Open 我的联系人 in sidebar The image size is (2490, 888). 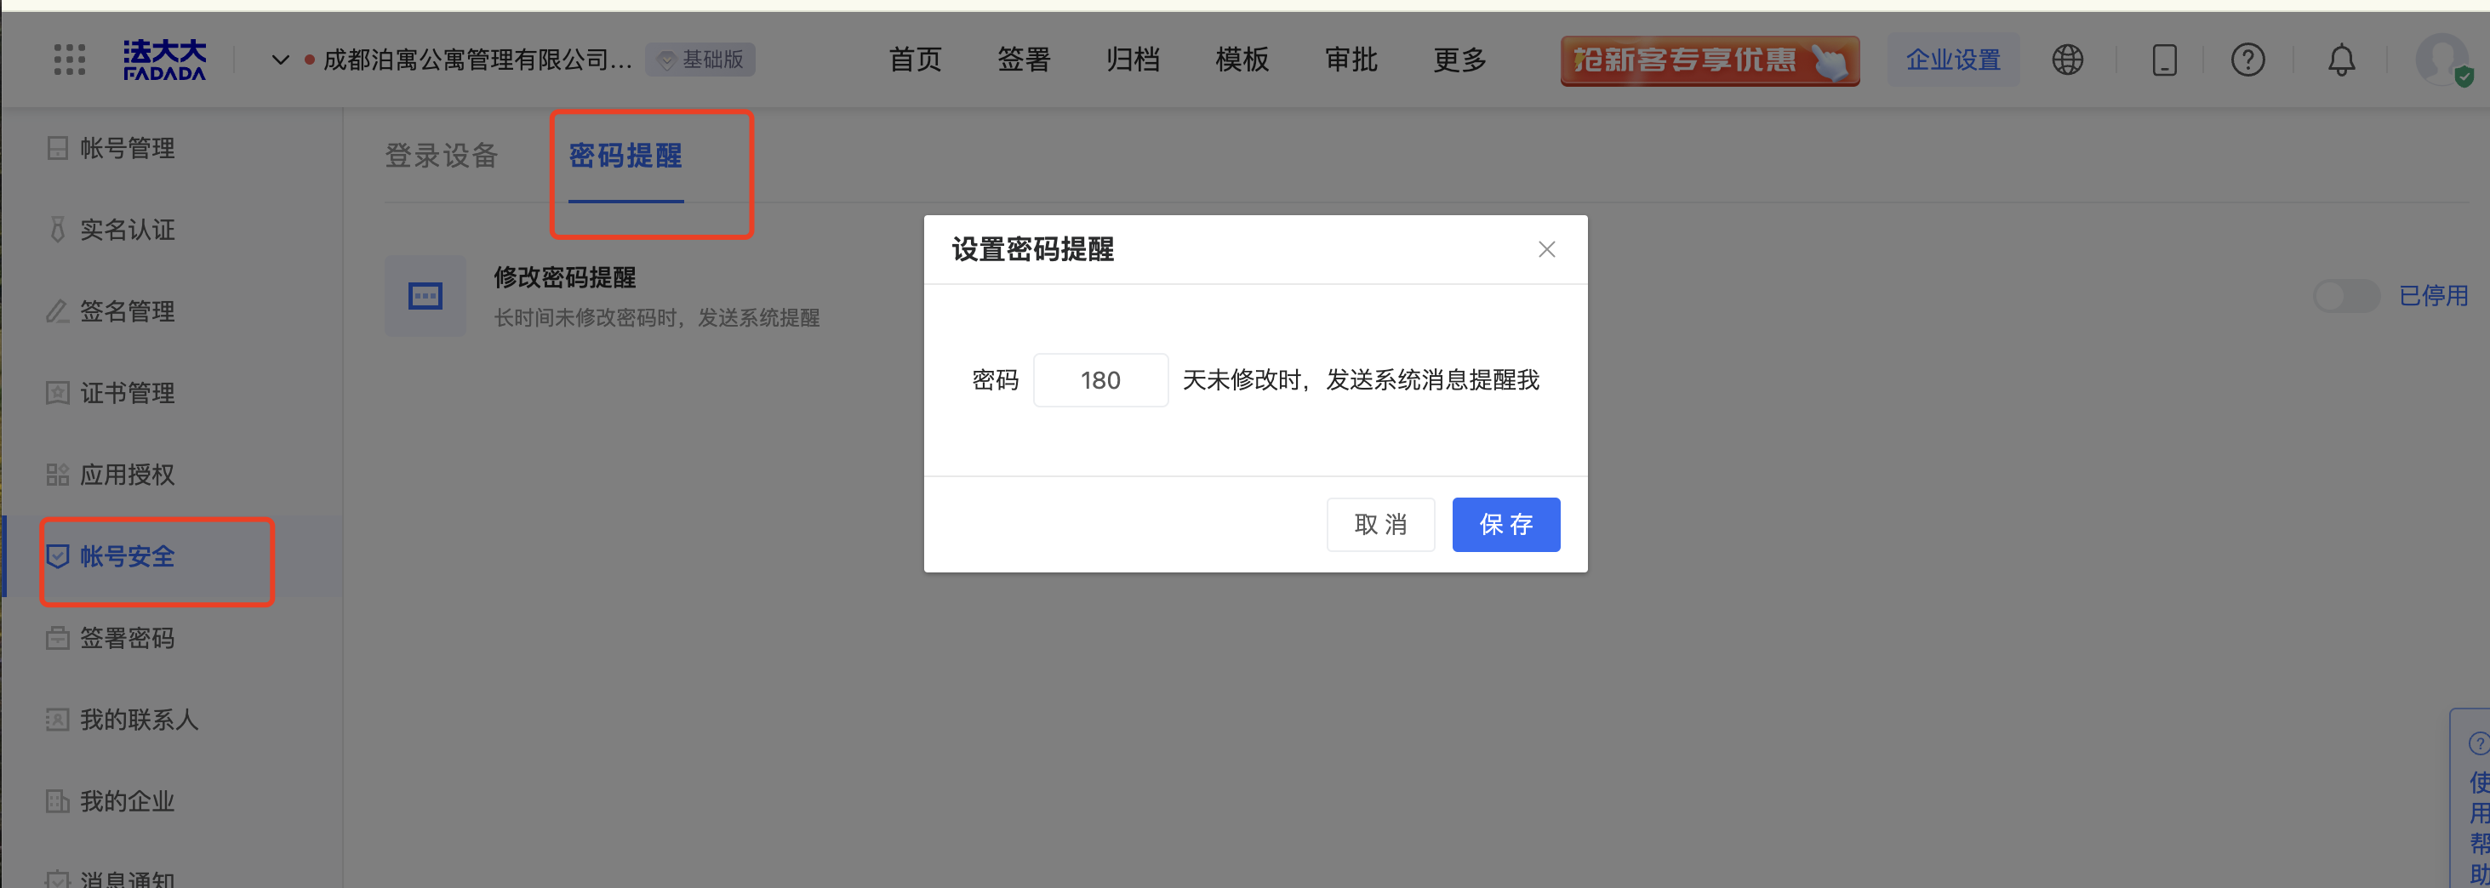click(x=138, y=720)
